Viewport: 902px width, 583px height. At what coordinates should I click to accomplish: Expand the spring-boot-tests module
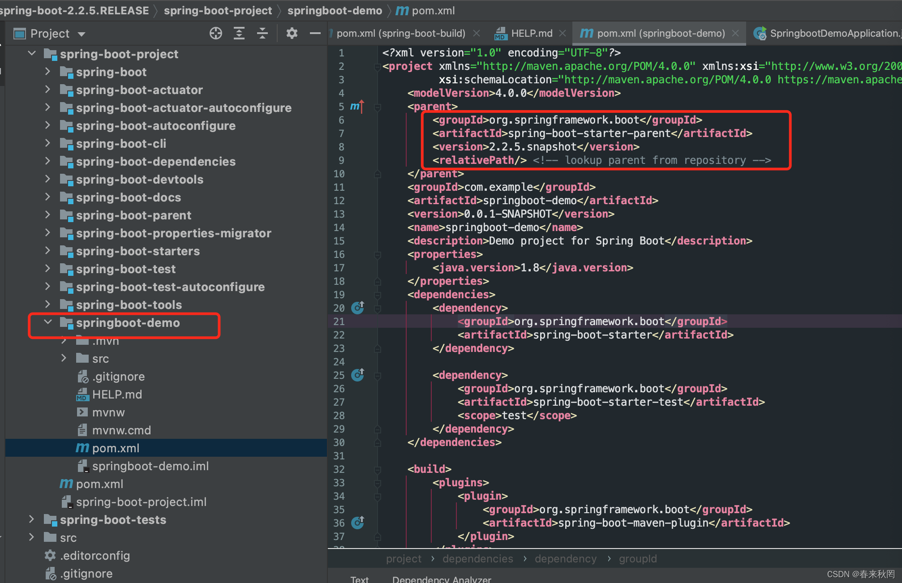tap(32, 519)
